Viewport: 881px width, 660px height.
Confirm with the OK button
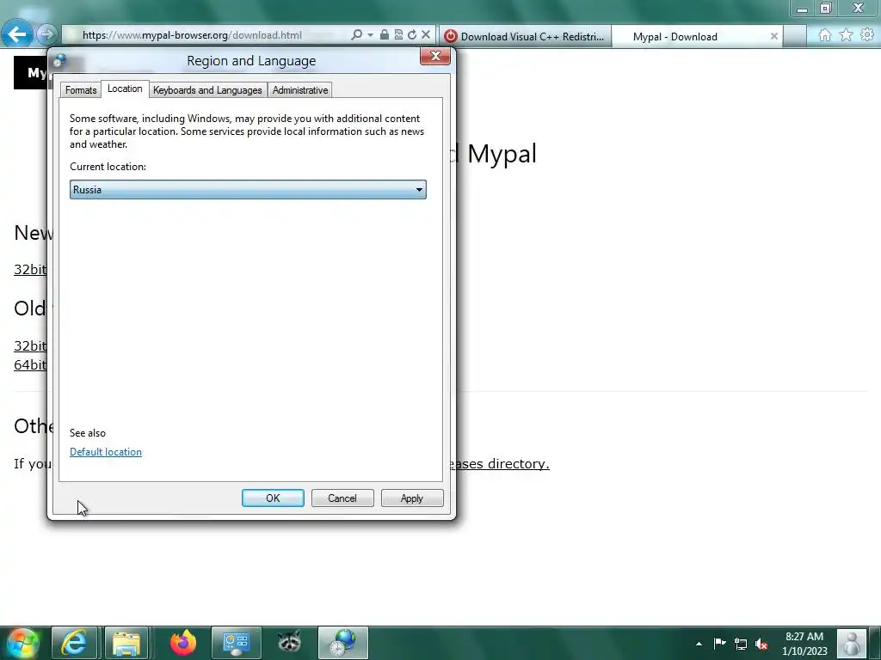coord(273,498)
